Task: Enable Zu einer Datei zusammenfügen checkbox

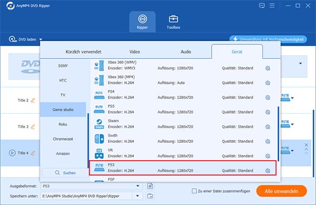Action: coord(194,191)
